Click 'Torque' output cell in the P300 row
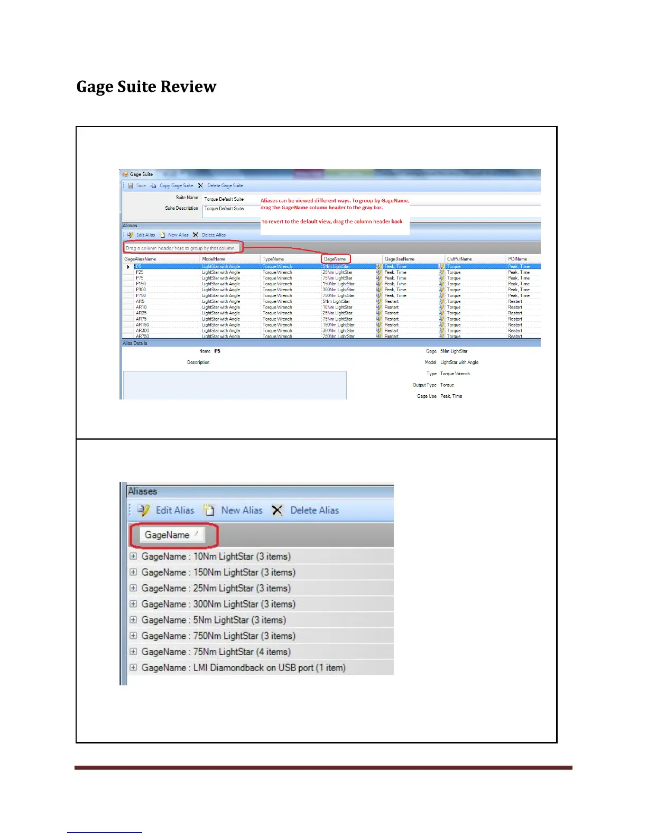The image size is (647, 837). tap(454, 290)
